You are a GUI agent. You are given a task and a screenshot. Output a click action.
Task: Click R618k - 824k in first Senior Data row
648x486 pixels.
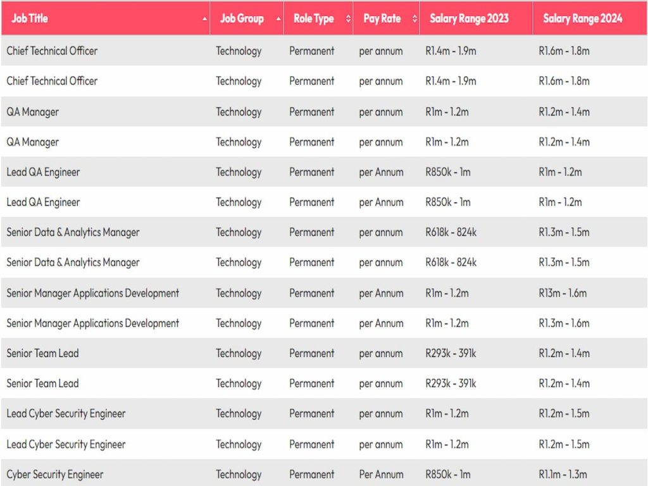tap(451, 232)
